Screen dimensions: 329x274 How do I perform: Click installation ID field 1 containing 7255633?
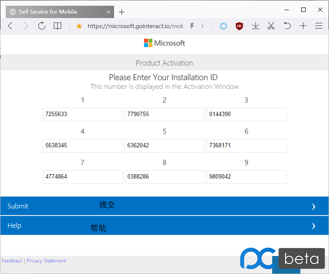[83, 114]
